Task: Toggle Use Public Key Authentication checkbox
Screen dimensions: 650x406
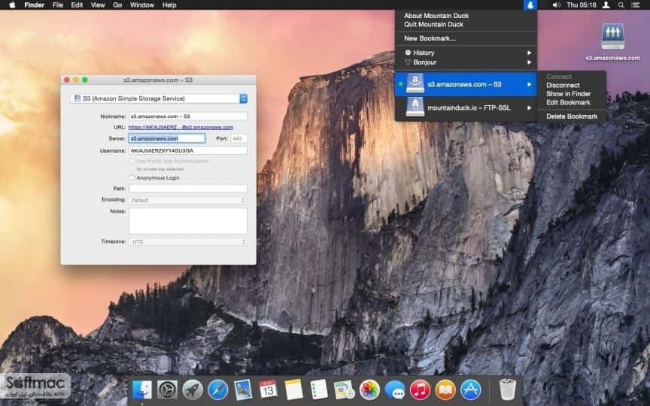Action: pos(132,161)
